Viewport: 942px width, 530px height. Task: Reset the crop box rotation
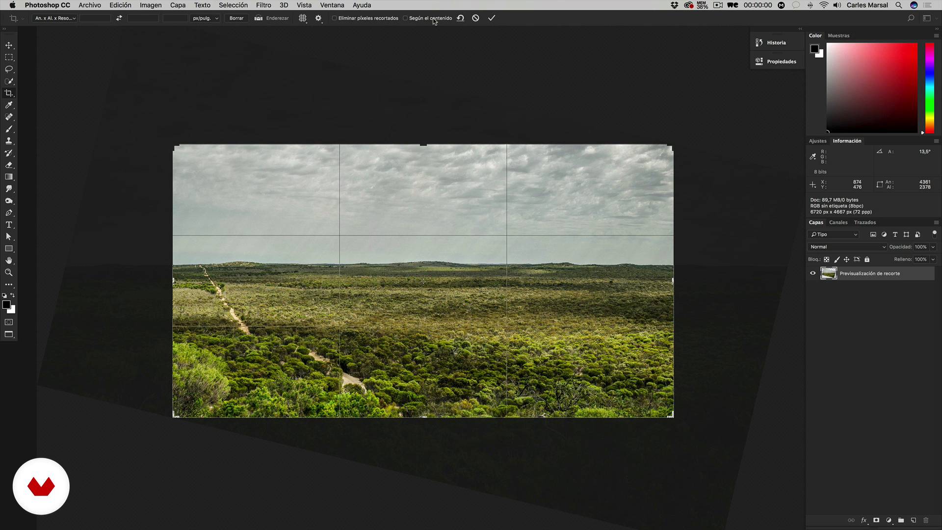click(460, 18)
